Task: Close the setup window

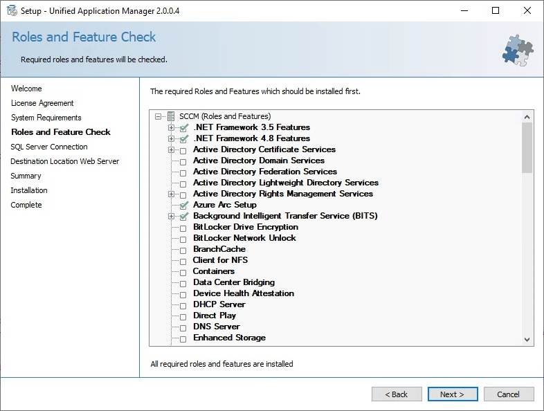Action: (x=527, y=10)
